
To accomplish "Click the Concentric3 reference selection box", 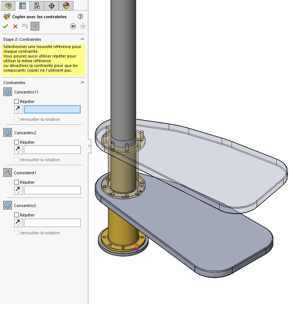I will pyautogui.click(x=52, y=223).
